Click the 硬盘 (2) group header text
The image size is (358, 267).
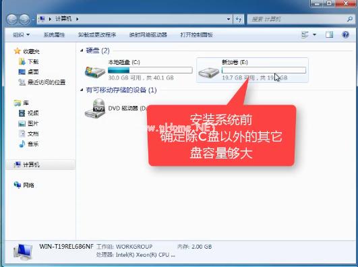98,51
